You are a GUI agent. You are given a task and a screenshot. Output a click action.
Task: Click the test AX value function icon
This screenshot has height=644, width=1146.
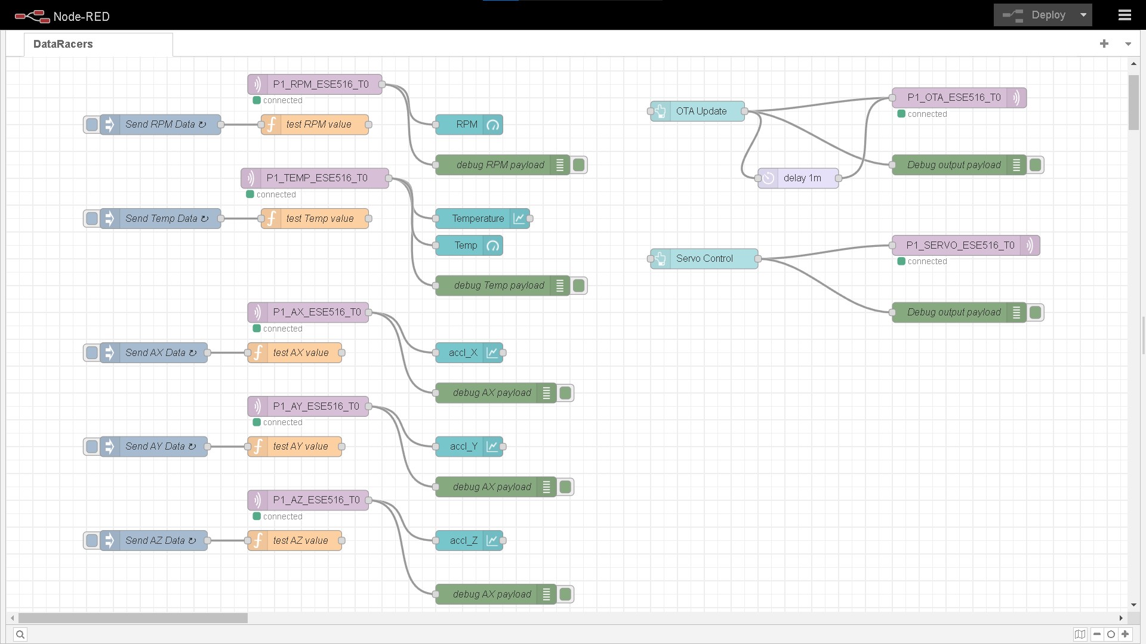(x=258, y=353)
